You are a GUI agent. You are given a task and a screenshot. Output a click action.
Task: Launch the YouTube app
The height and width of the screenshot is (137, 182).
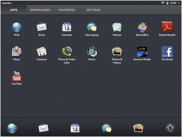pyautogui.click(x=17, y=76)
